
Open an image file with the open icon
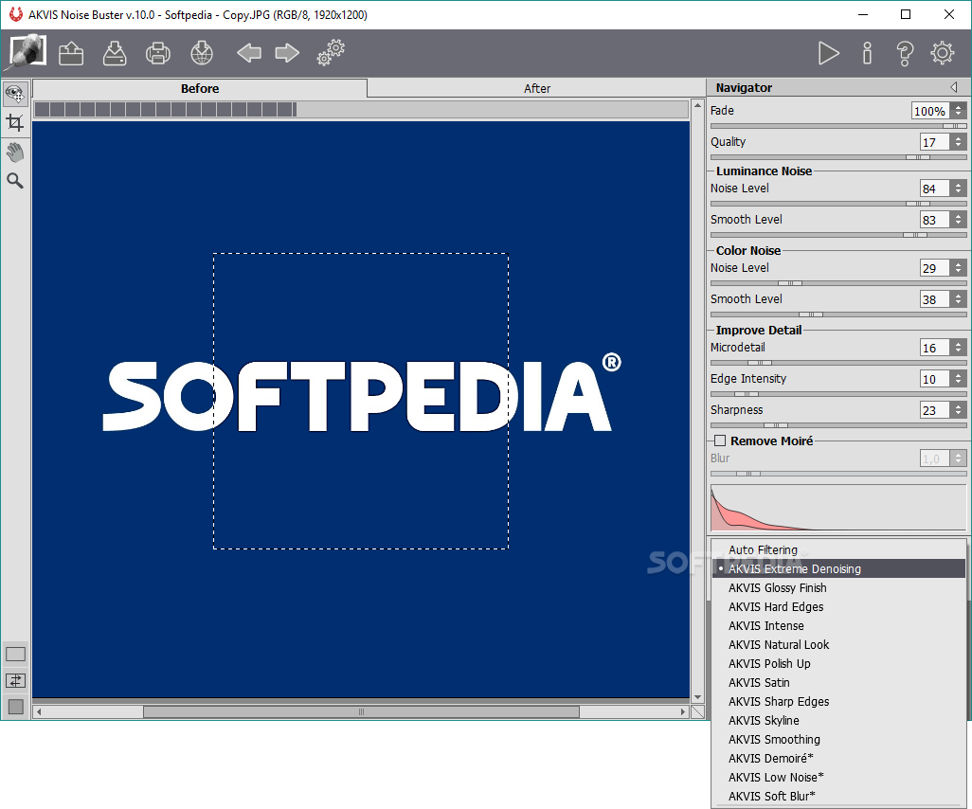click(71, 53)
